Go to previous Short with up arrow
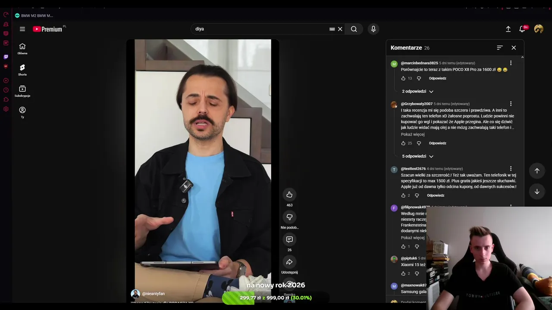 [x=537, y=170]
